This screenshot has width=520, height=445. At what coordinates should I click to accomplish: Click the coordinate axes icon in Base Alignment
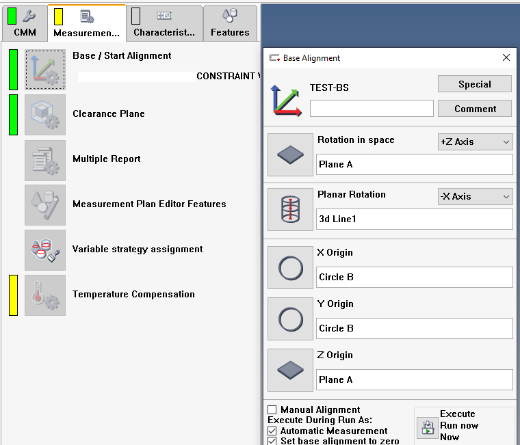pyautogui.click(x=286, y=100)
